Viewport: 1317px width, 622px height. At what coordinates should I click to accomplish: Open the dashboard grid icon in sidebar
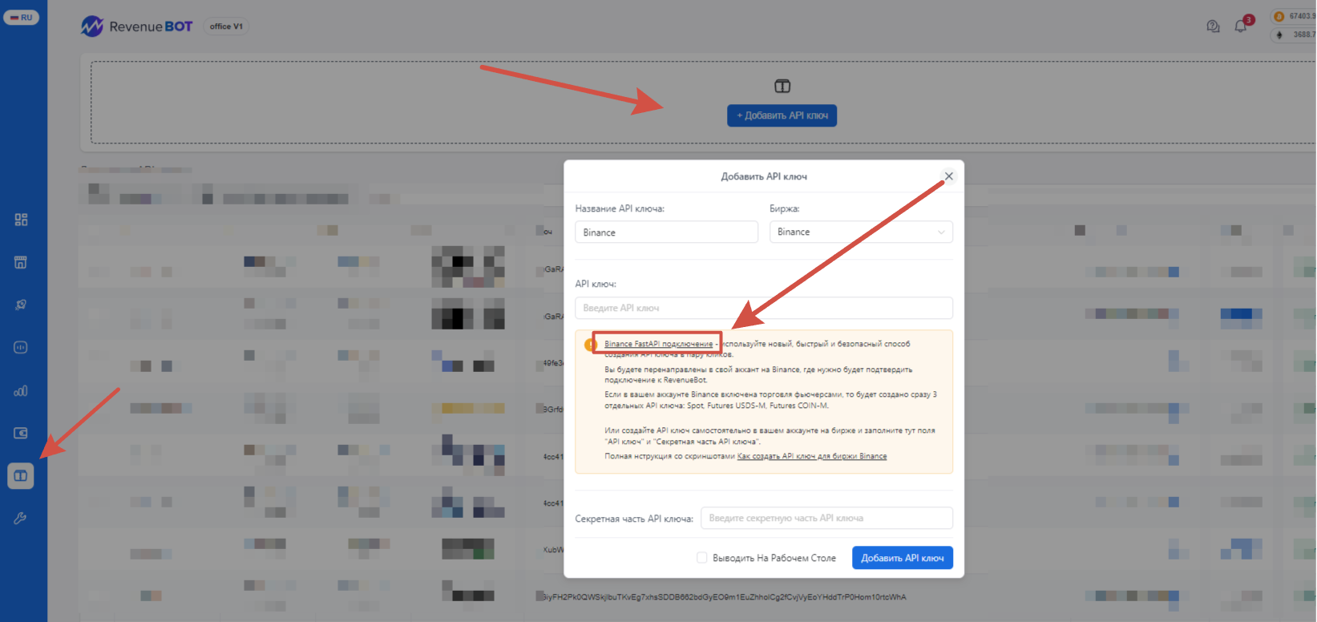[21, 220]
